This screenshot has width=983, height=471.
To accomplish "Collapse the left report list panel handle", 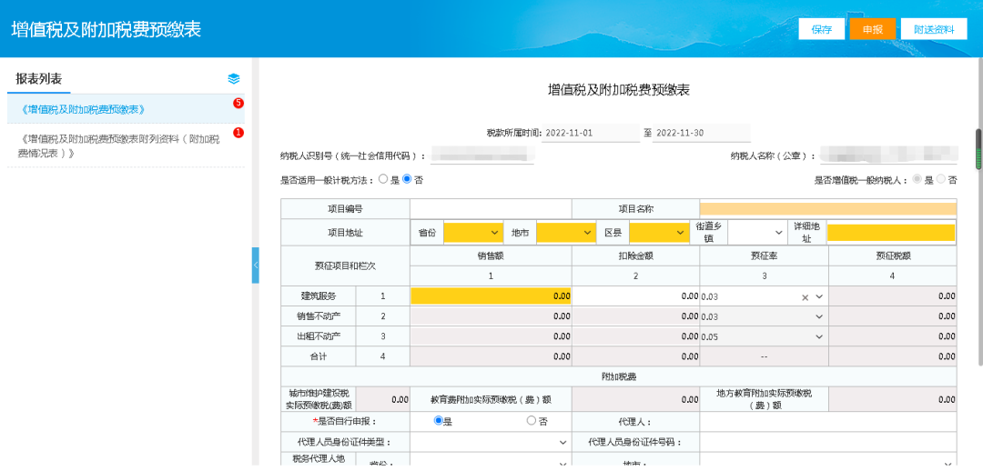I will 255,265.
